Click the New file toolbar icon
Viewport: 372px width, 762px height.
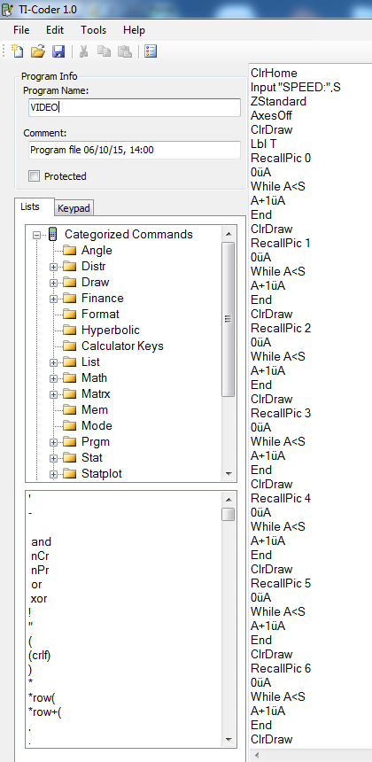point(18,51)
